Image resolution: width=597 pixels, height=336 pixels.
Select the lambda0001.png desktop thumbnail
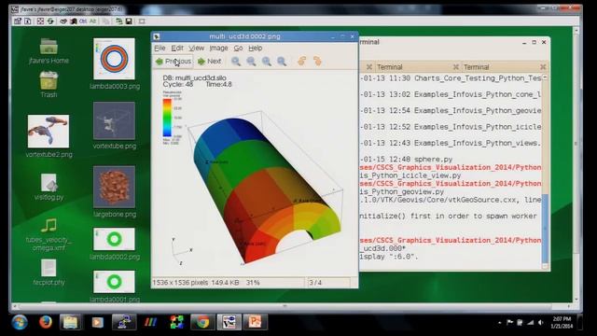(x=114, y=282)
